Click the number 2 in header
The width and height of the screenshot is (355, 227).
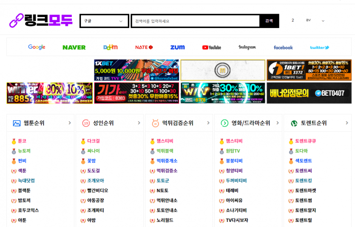(293, 20)
